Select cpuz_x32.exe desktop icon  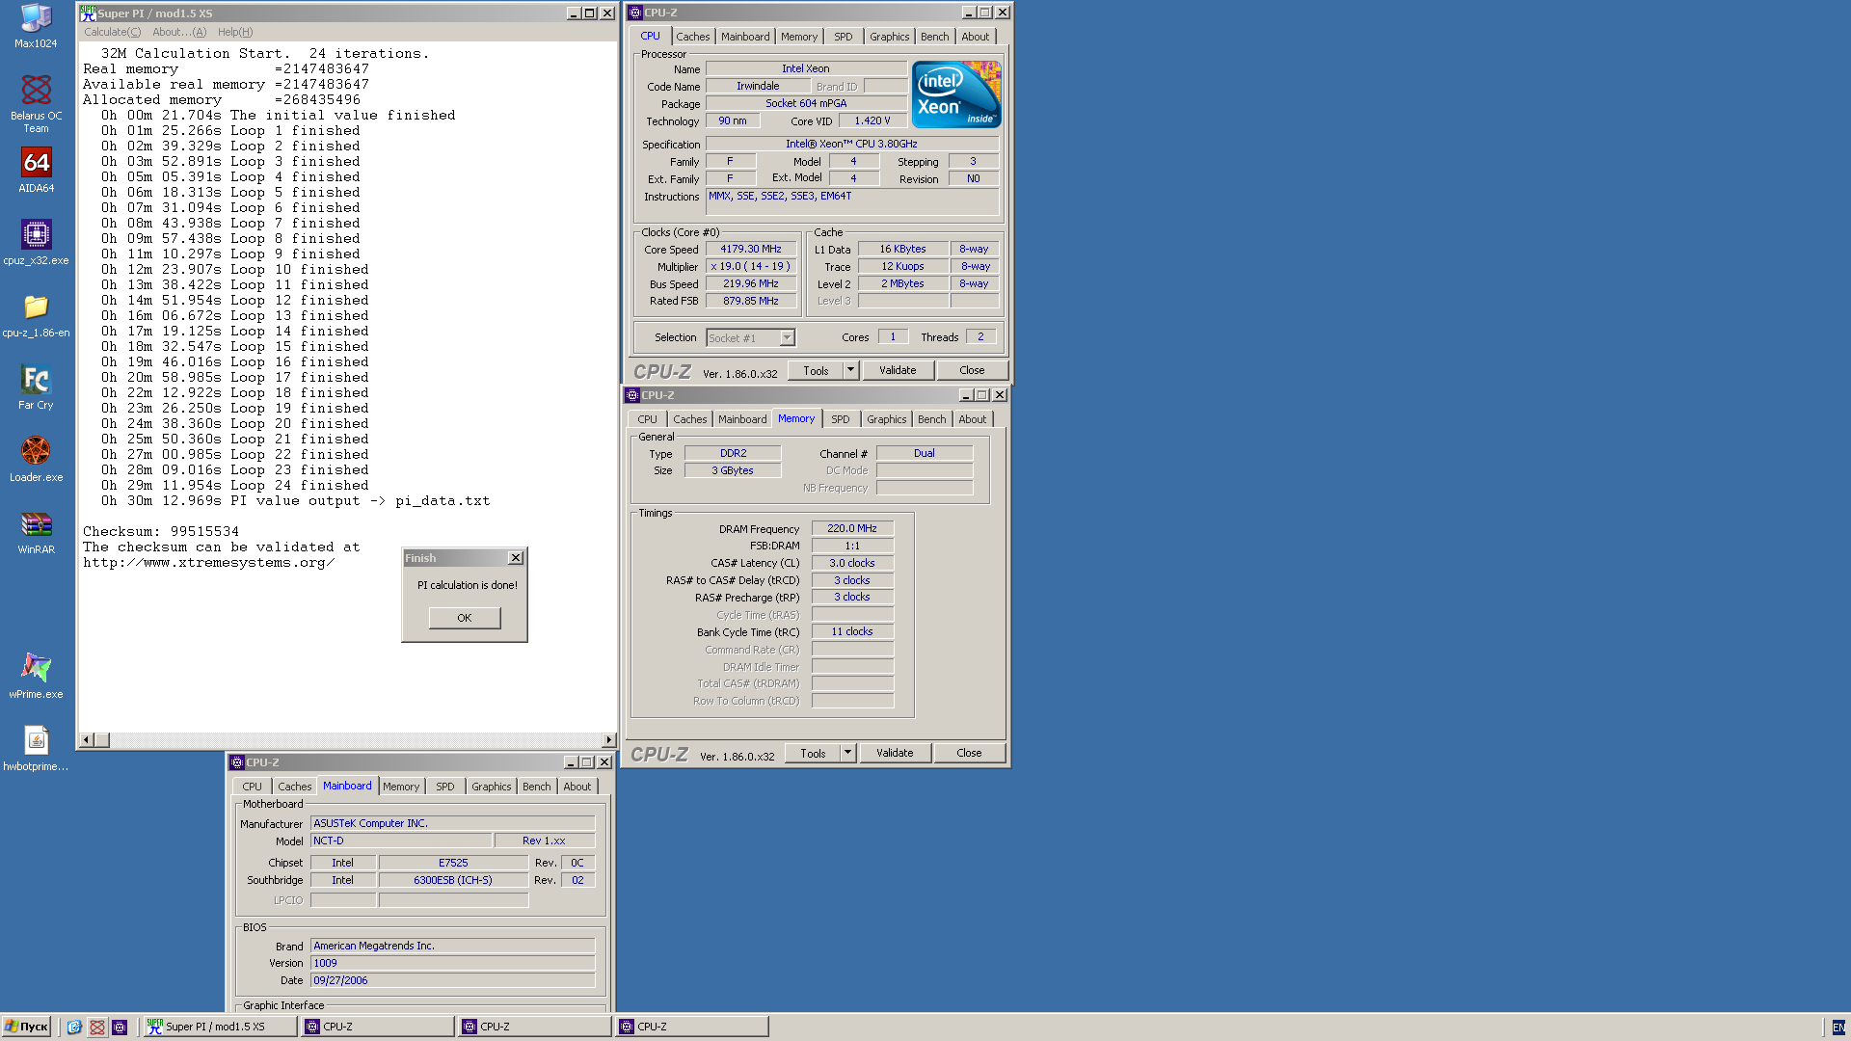pyautogui.click(x=36, y=243)
